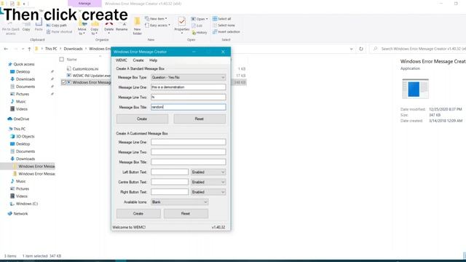Uncheck the Windows Error Message Creator file checkbox
The width and height of the screenshot is (466, 262).
[63, 82]
